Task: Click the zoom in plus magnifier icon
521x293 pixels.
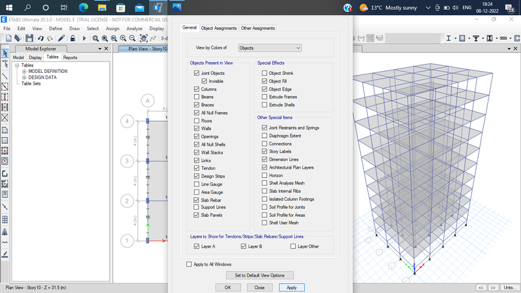Action: 123,38
